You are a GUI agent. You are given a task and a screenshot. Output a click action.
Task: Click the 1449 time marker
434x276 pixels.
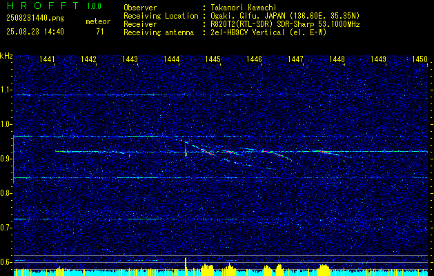[378, 59]
